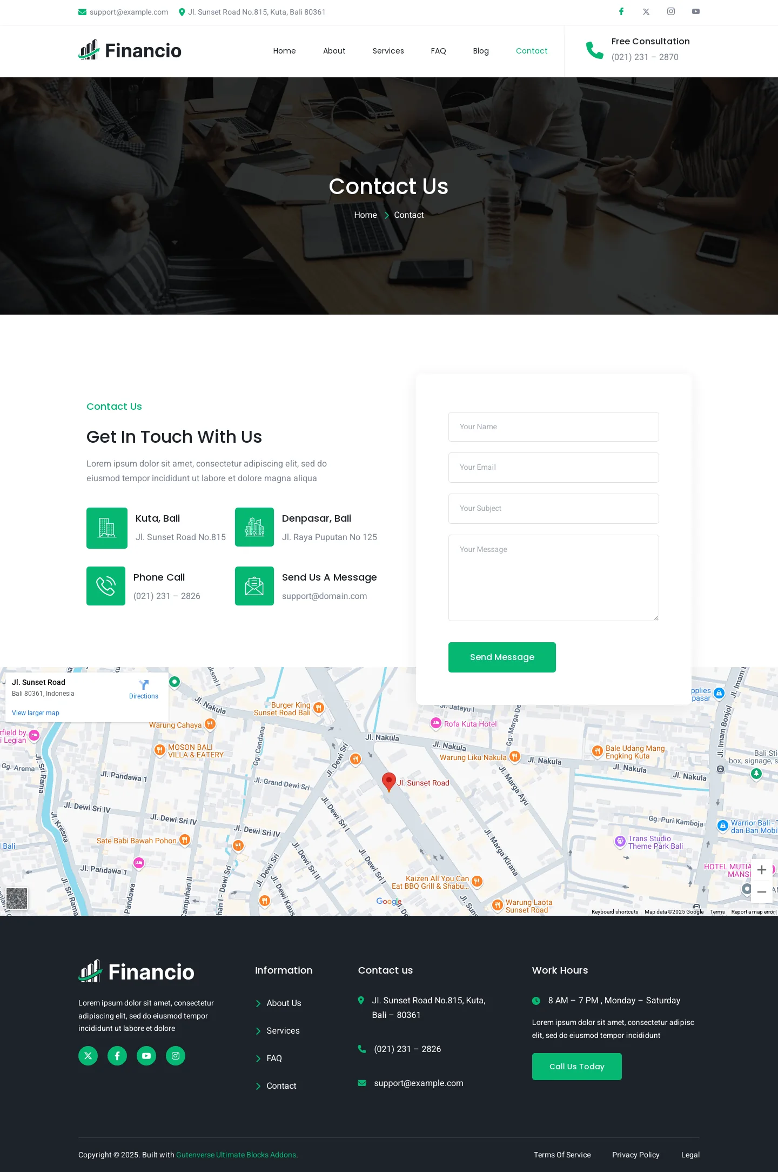The height and width of the screenshot is (1172, 778).
Task: Open the Instagram icon in top bar
Action: (x=671, y=11)
